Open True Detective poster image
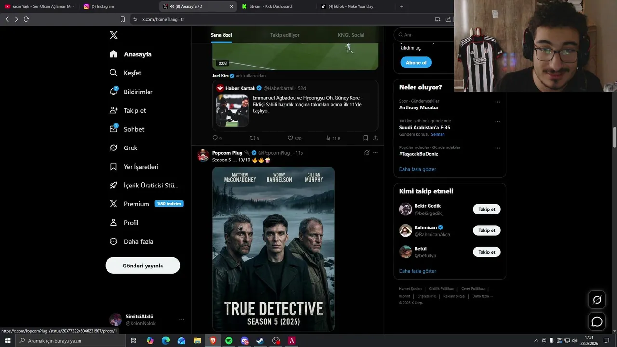The width and height of the screenshot is (617, 347). click(273, 249)
